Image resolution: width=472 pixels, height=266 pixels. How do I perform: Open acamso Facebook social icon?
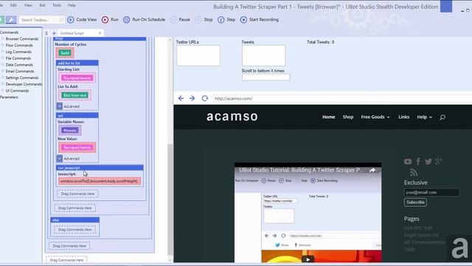(418, 162)
